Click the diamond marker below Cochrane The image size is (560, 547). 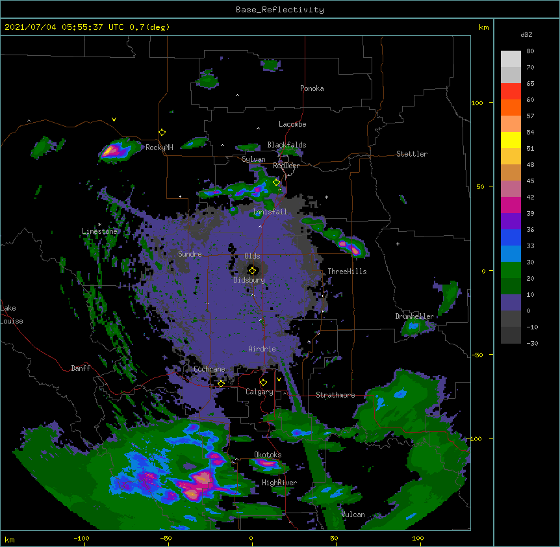221,384
